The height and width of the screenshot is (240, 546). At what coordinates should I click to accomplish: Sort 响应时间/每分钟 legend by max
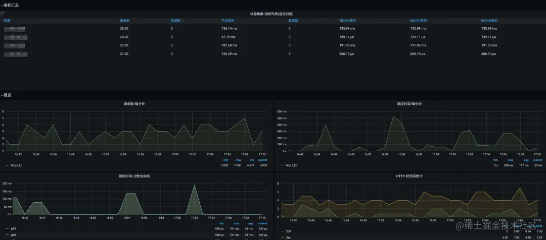511,160
